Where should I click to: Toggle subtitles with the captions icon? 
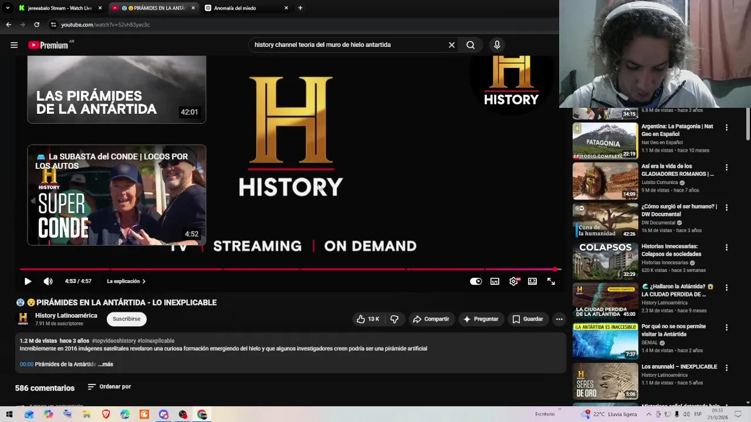495,281
